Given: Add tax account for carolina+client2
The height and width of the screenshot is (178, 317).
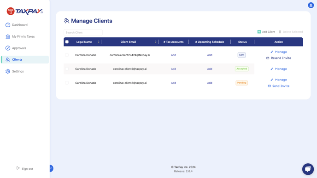Looking at the screenshot, I should pos(173,69).
